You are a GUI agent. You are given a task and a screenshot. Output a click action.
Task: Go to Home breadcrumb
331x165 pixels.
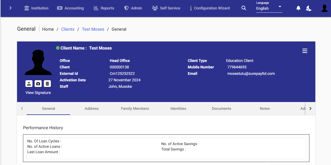[48, 29]
